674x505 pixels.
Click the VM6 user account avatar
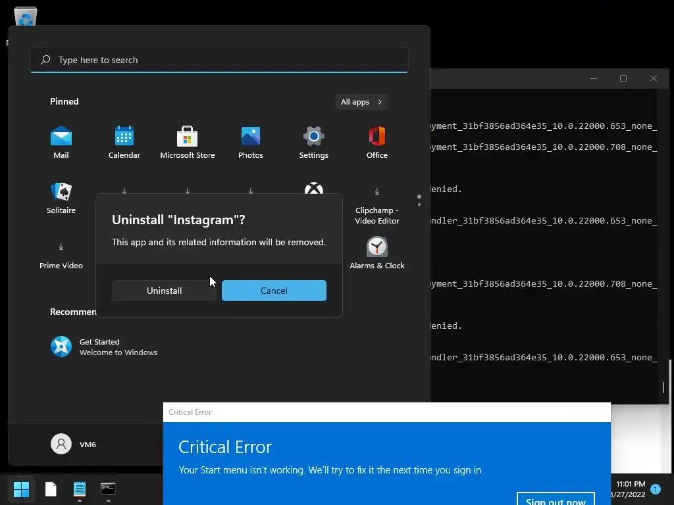tap(61, 444)
